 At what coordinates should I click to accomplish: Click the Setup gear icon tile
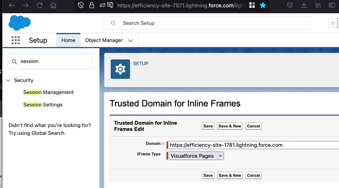[x=120, y=69]
